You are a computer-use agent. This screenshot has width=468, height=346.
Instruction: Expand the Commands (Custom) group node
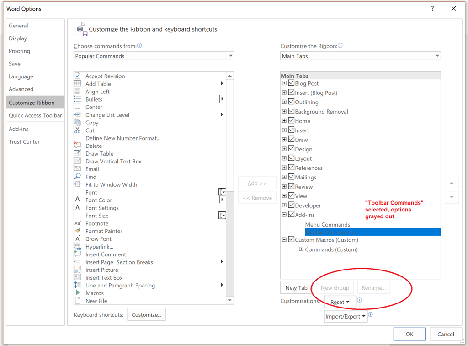(301, 249)
